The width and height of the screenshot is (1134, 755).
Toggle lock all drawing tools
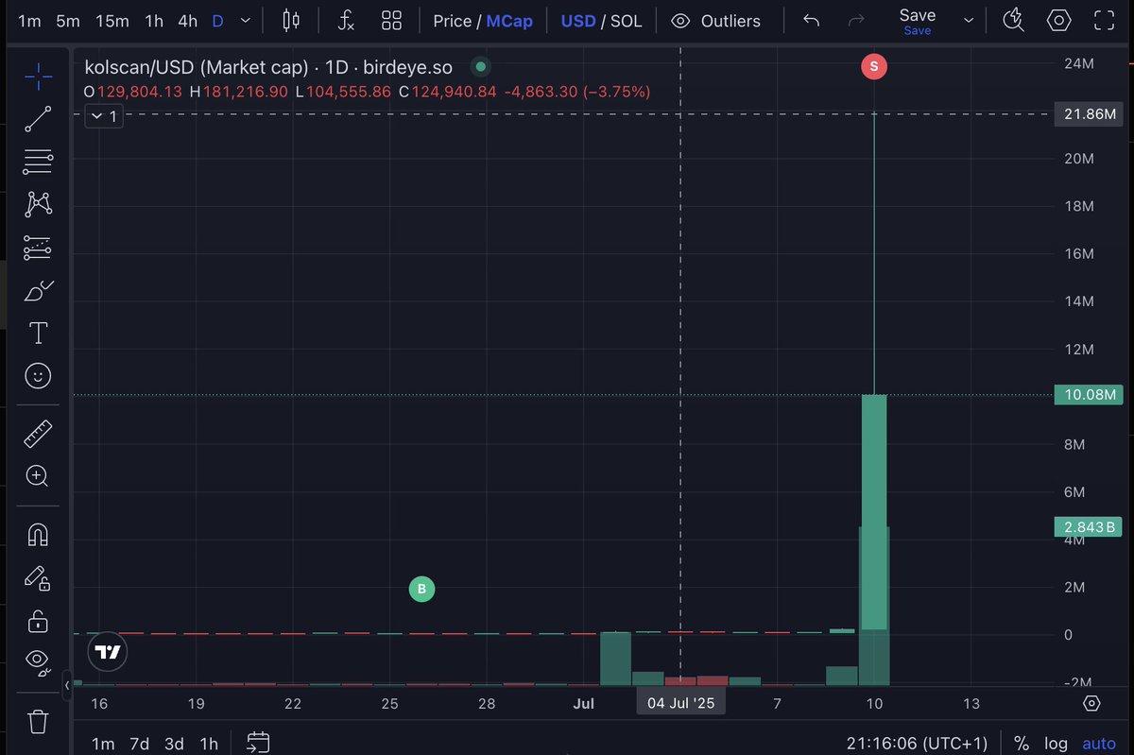pyautogui.click(x=38, y=621)
